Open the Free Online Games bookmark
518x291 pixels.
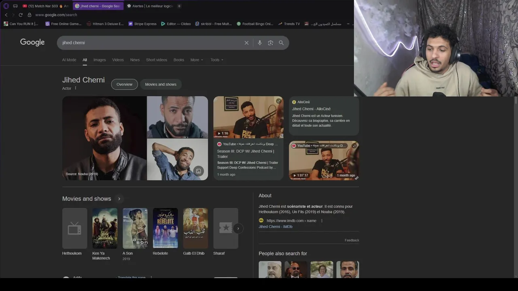[x=63, y=24]
